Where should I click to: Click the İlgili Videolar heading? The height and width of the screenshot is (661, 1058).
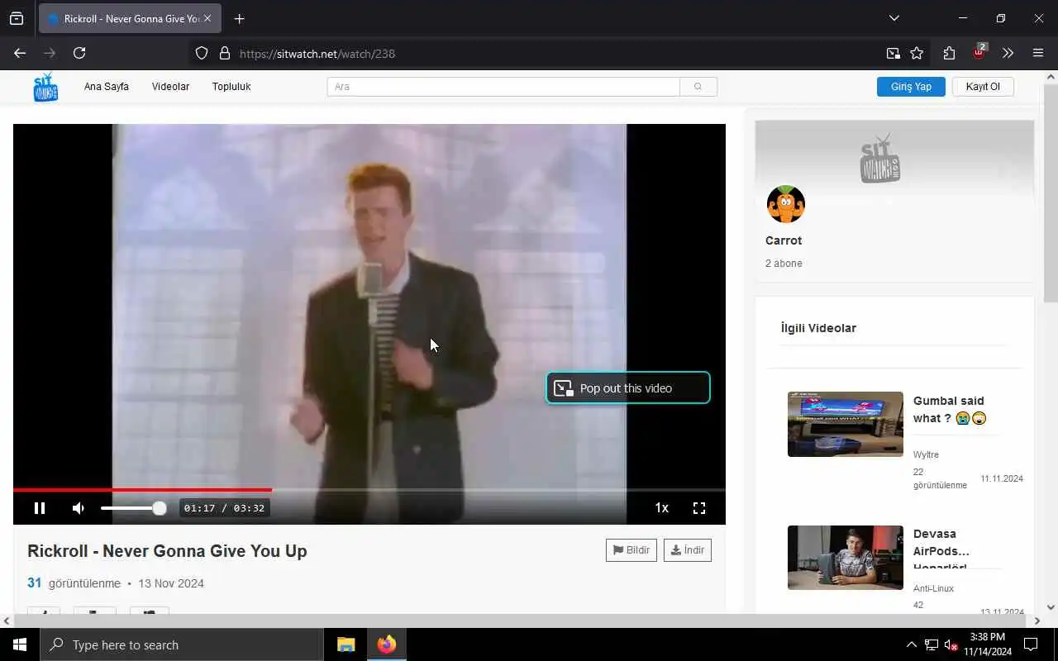tap(818, 328)
